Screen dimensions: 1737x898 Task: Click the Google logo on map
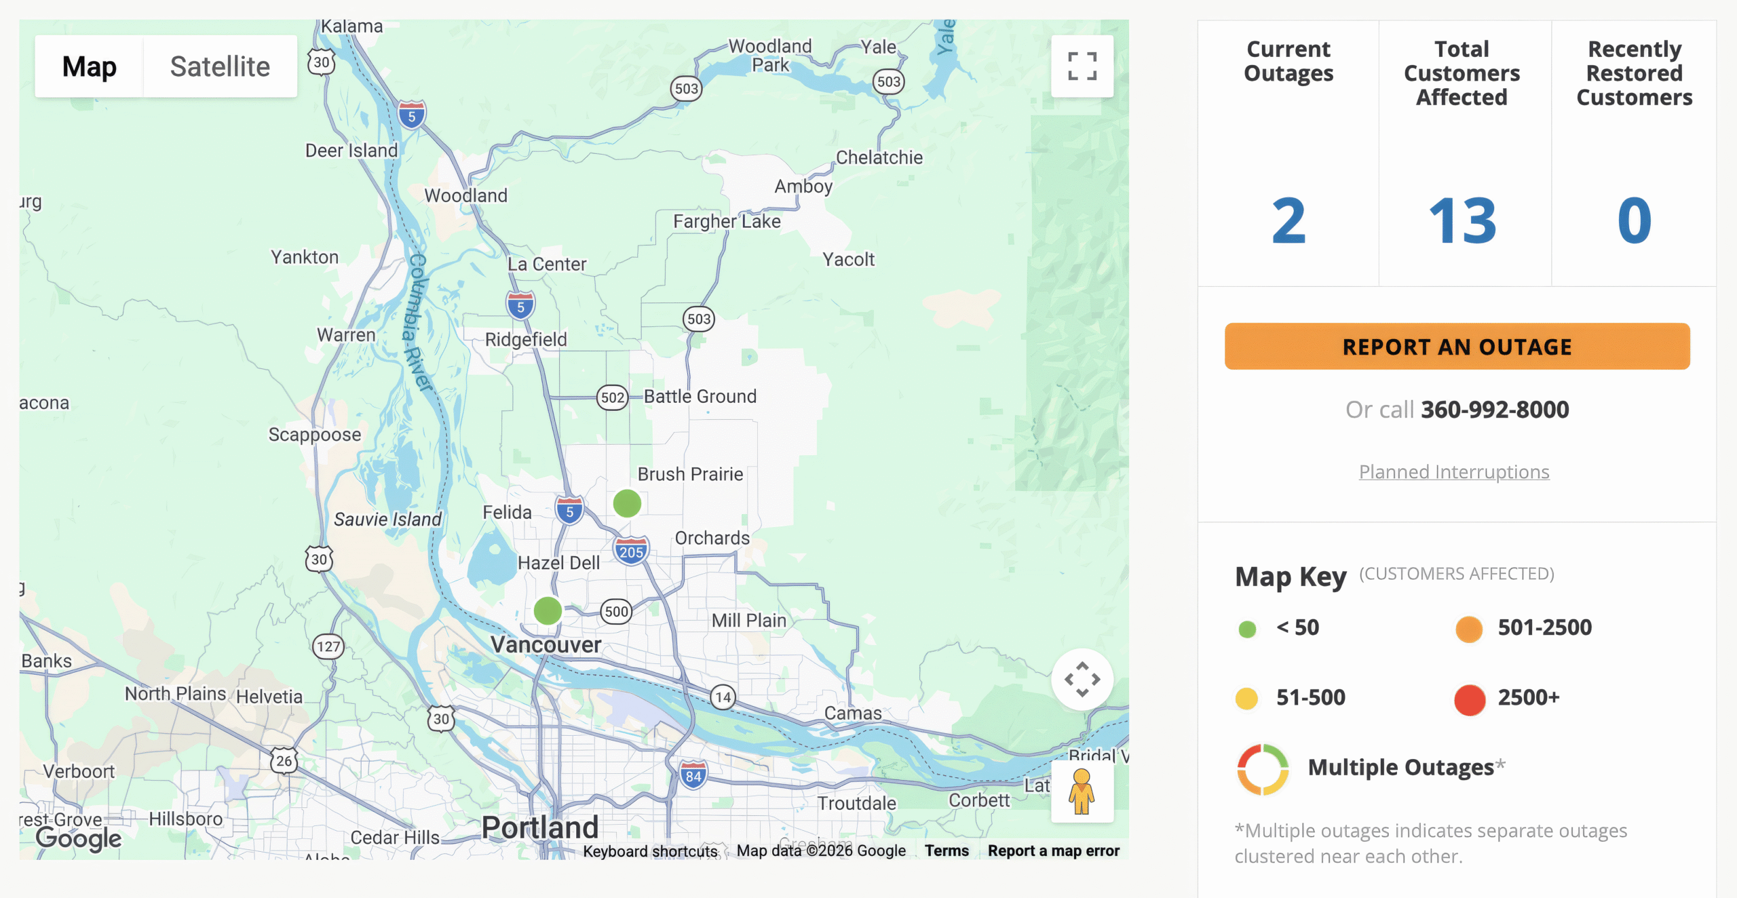[x=79, y=838]
